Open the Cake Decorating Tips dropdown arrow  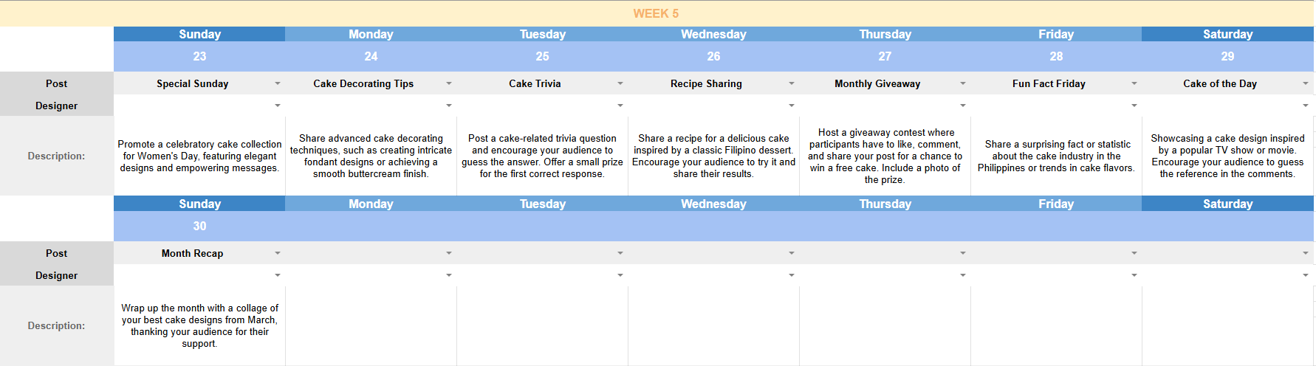coord(449,83)
